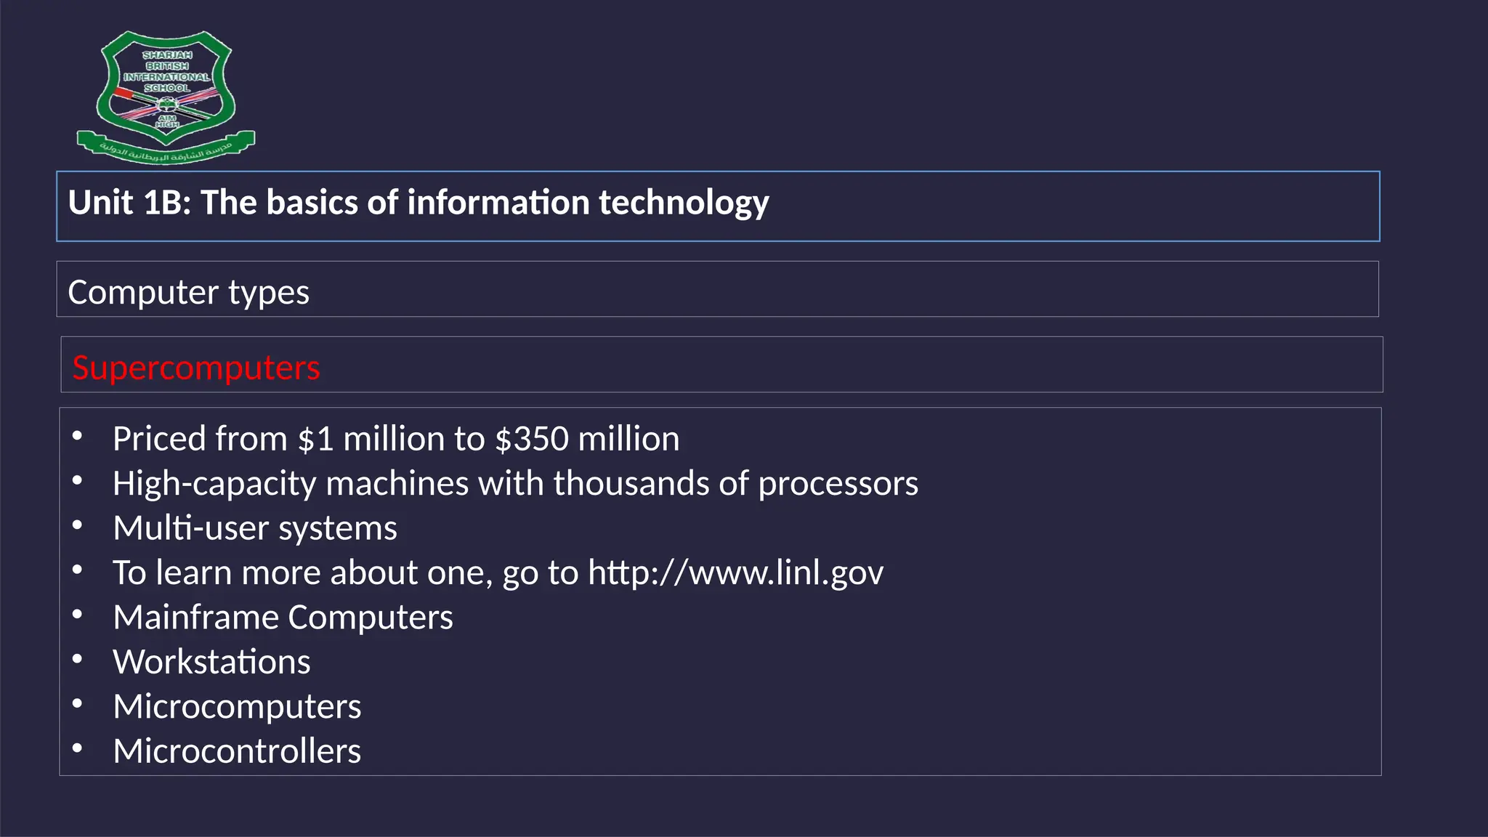Click the Microcontrollers list item
Image resolution: width=1488 pixels, height=837 pixels.
237,751
